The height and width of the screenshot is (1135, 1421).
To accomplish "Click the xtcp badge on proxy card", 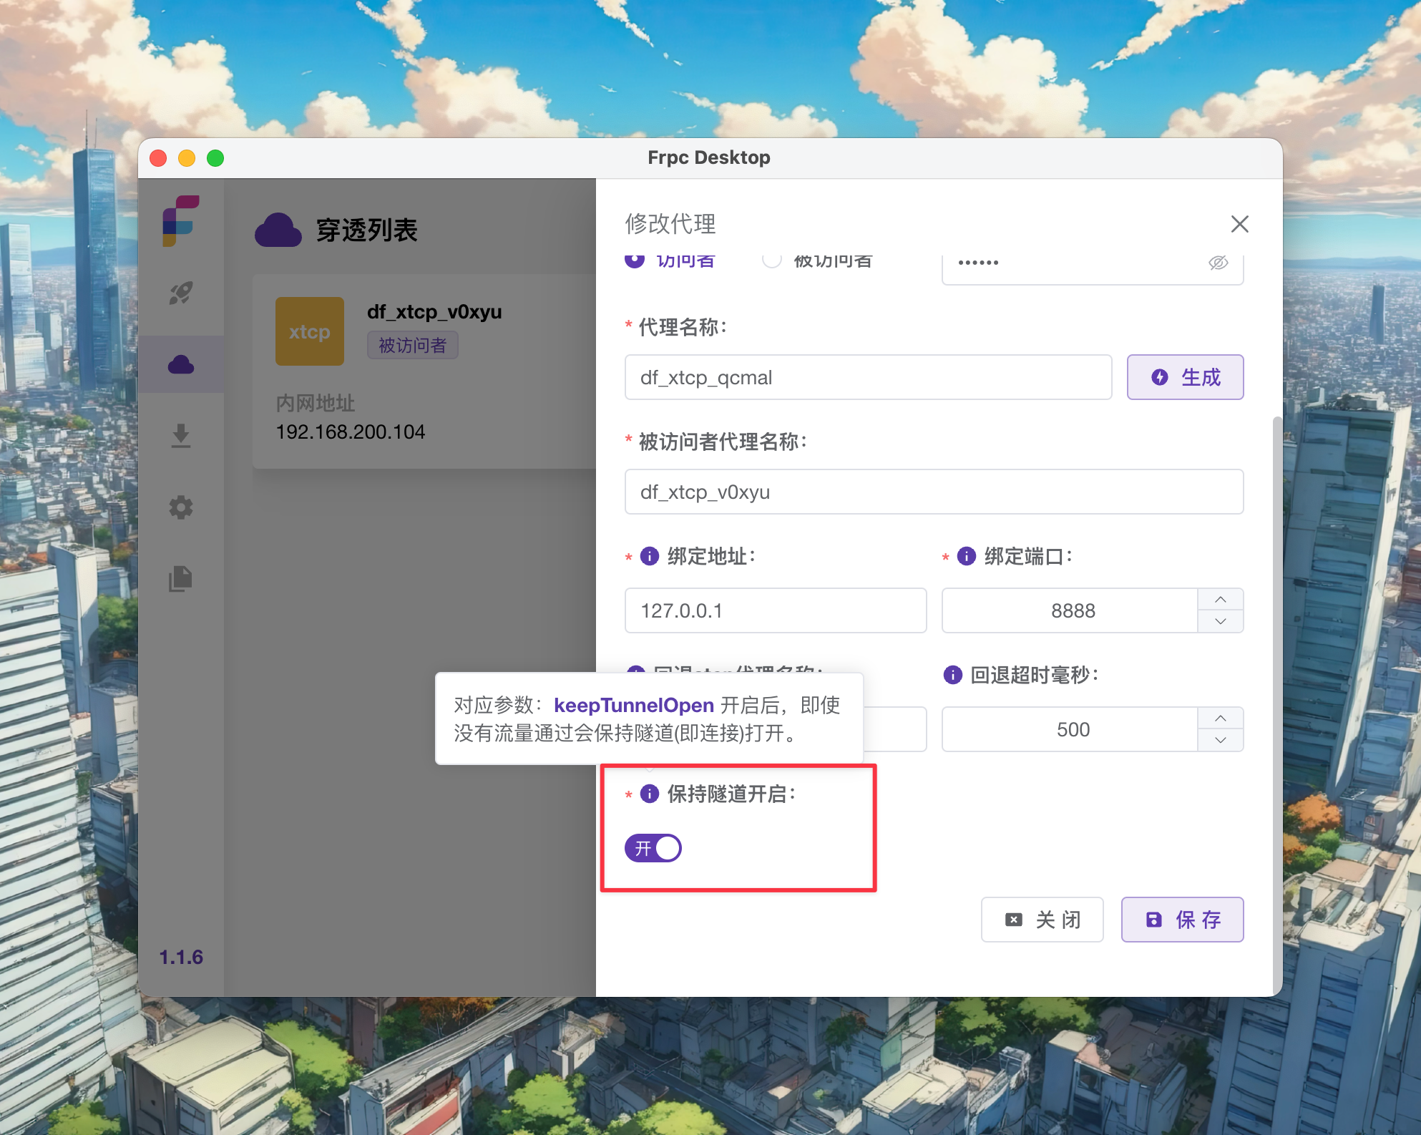I will click(310, 331).
